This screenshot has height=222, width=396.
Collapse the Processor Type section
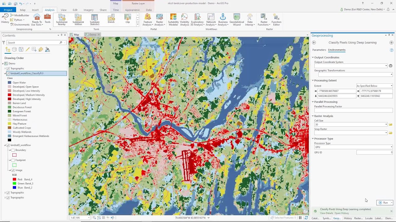click(313, 139)
